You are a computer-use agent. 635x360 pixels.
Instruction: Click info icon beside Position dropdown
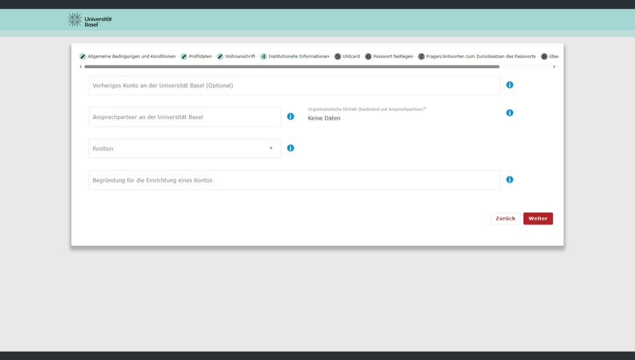[x=290, y=148]
